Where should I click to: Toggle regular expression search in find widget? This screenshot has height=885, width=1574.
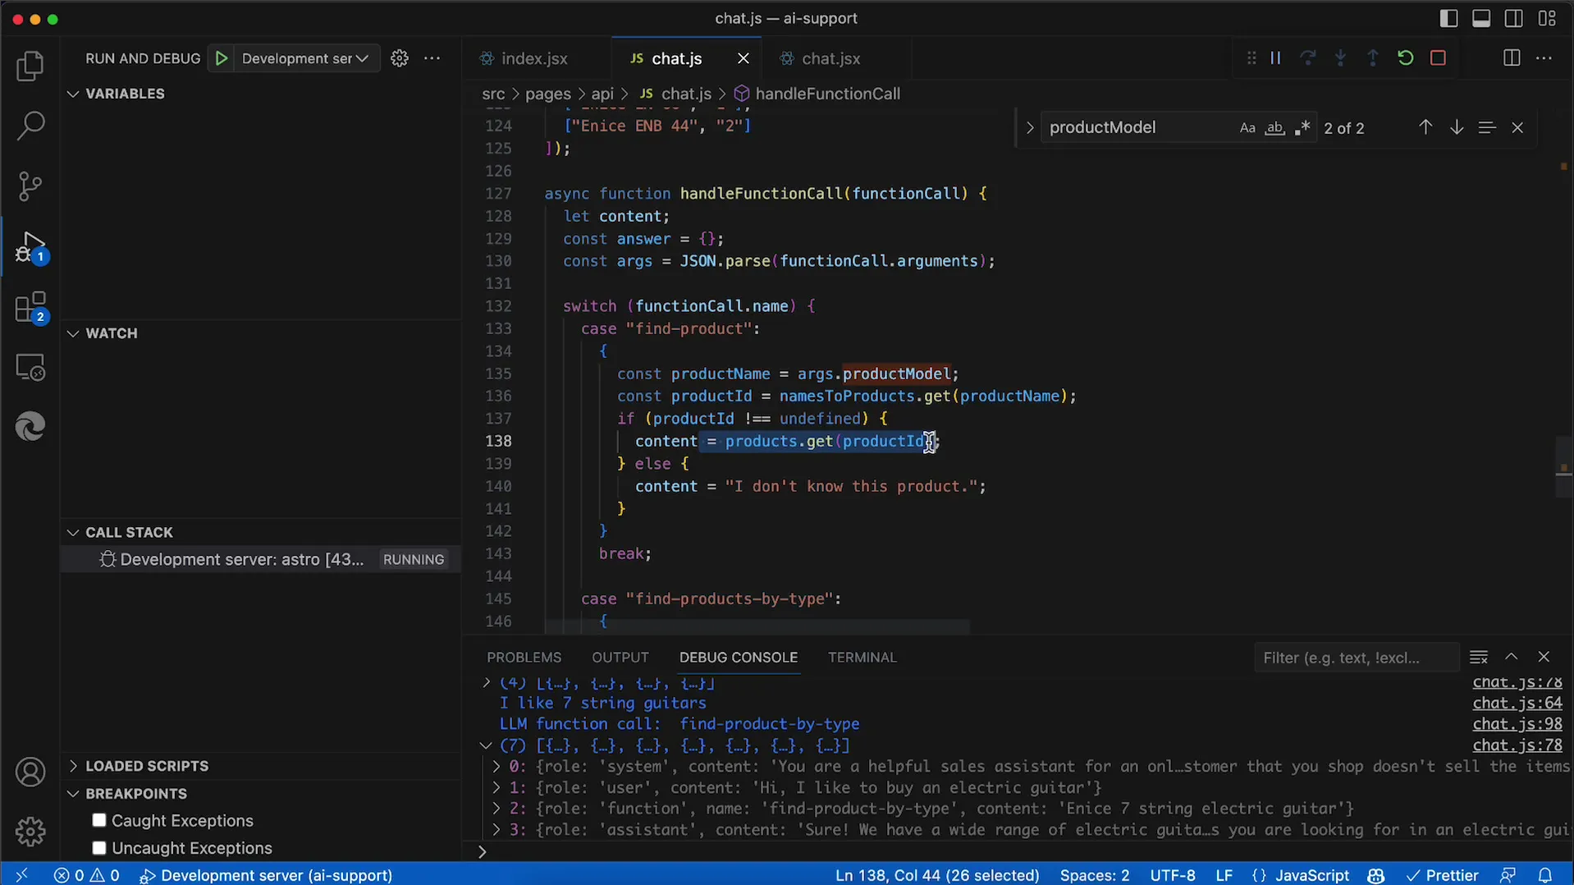coord(1302,128)
